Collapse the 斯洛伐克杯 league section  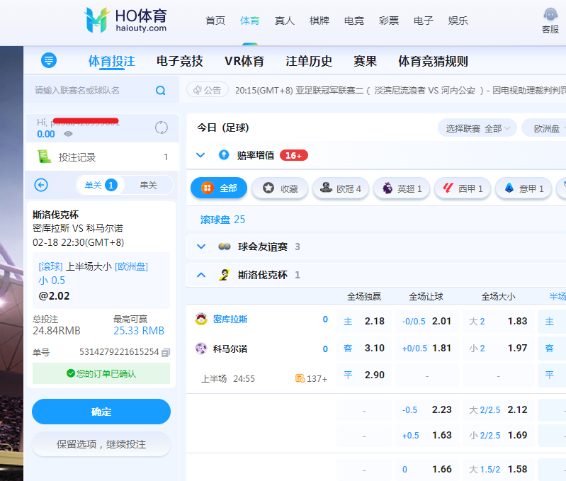[200, 275]
